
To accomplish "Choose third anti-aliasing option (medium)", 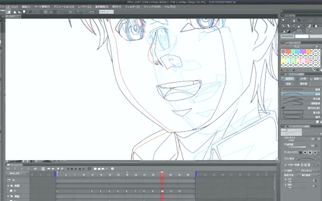I will (x=310, y=152).
